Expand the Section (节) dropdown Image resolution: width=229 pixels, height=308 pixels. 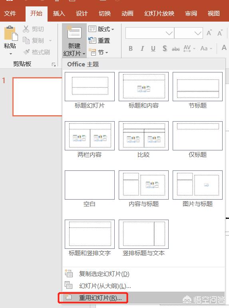[x=98, y=52]
